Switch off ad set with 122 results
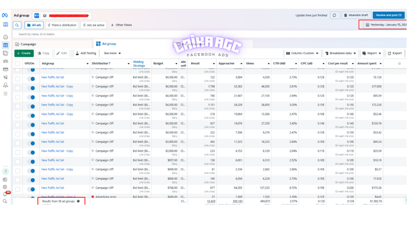This screenshot has height=239, width=407. (x=31, y=79)
